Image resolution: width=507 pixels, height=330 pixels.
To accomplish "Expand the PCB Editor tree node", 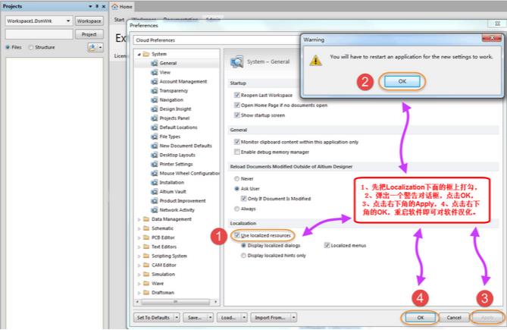I will (x=139, y=237).
